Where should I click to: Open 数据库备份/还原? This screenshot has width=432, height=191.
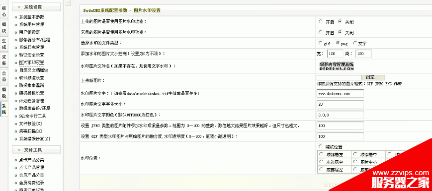pyautogui.click(x=34, y=108)
